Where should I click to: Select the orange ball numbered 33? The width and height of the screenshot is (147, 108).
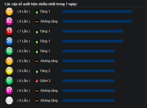(x=9, y=61)
